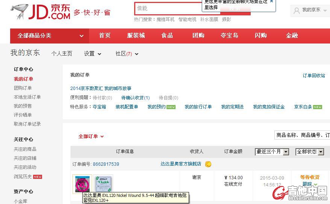This screenshot has height=204, width=330.
Task: Open 夺宝岛 in the nav bar
Action: (x=229, y=36)
